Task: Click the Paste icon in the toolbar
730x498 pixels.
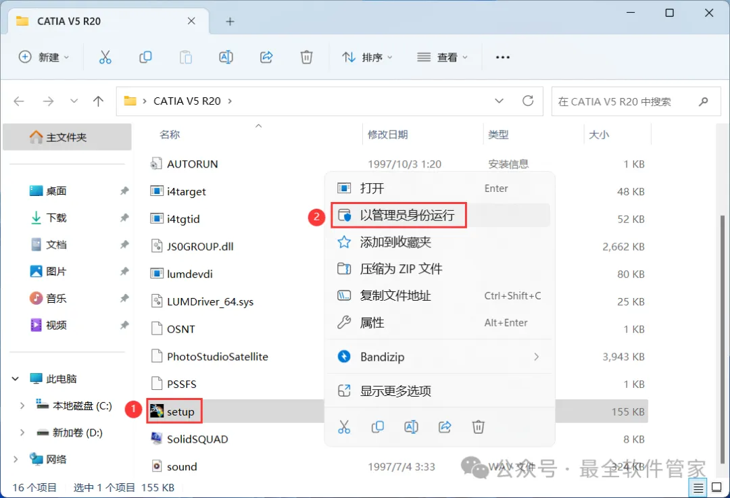Action: [x=186, y=57]
